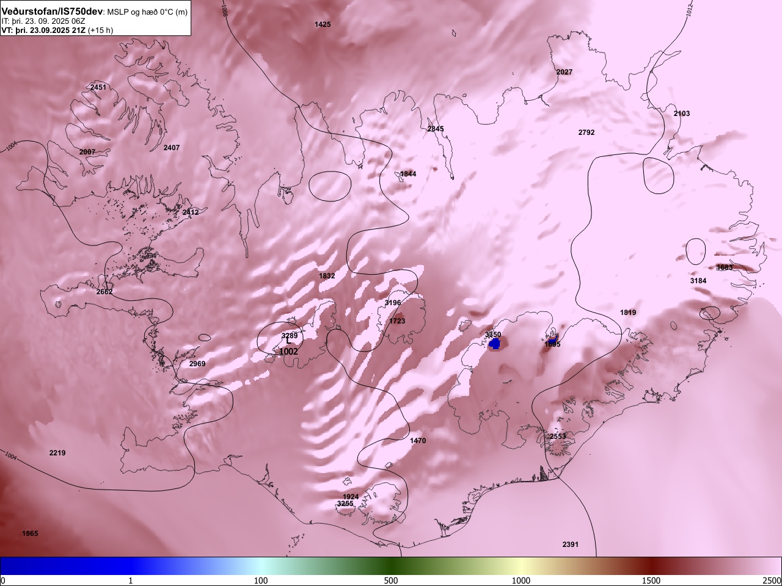Click the '1844' map value
Image resolution: width=782 pixels, height=586 pixels.
(x=408, y=174)
